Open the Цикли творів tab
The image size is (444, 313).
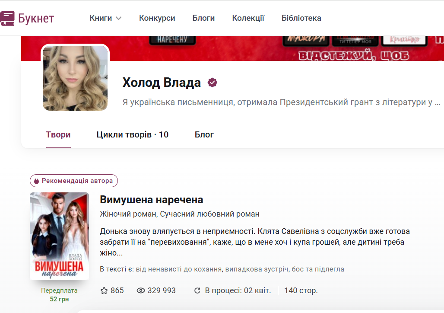(x=132, y=135)
